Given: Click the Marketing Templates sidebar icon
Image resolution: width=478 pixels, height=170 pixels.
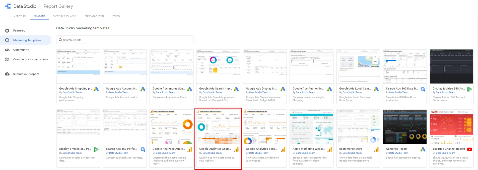Looking at the screenshot, I should tap(7, 40).
